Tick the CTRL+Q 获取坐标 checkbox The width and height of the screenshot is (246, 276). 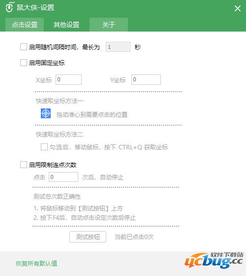pyautogui.click(x=44, y=147)
